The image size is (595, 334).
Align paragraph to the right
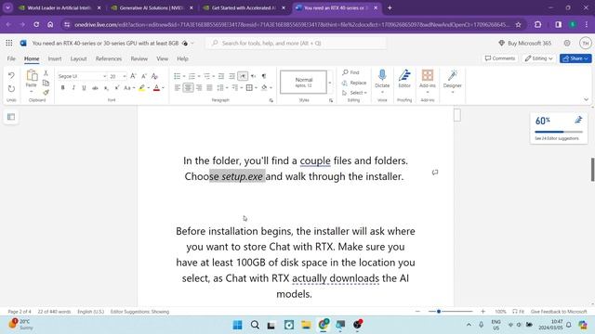(x=199, y=88)
